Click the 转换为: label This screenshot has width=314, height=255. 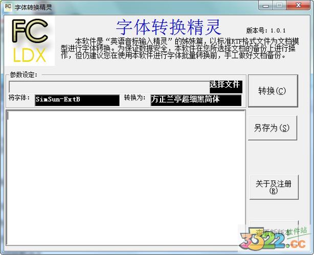tap(134, 97)
